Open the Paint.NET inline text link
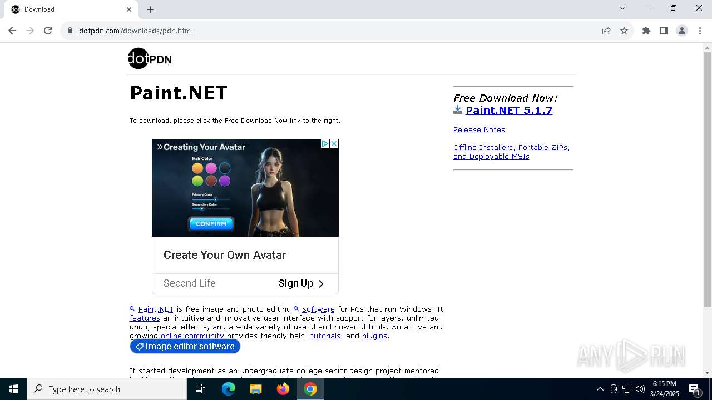This screenshot has height=400, width=712. (156, 309)
